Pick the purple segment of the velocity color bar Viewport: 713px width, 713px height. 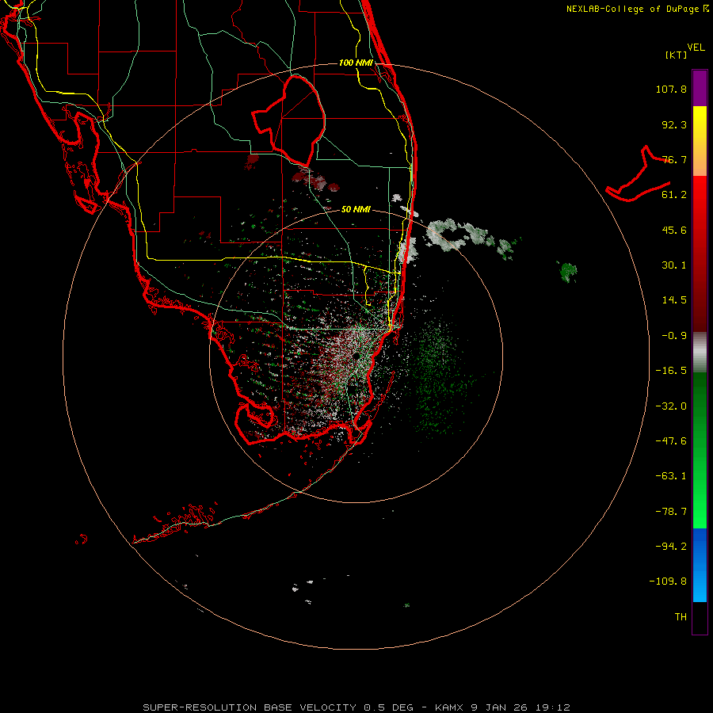pos(700,88)
